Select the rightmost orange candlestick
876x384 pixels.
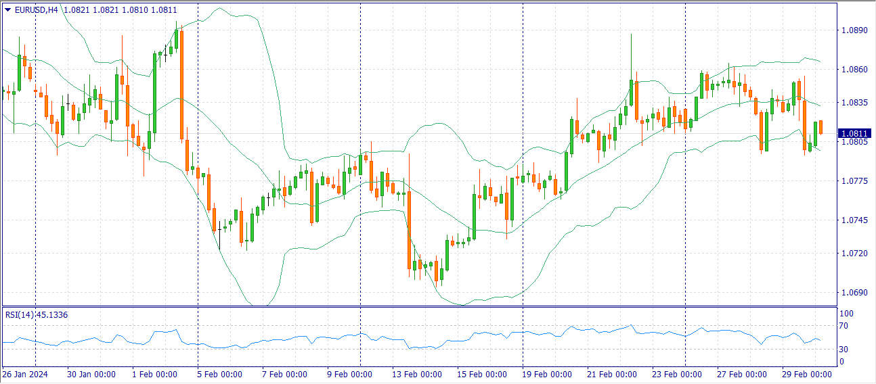[820, 127]
